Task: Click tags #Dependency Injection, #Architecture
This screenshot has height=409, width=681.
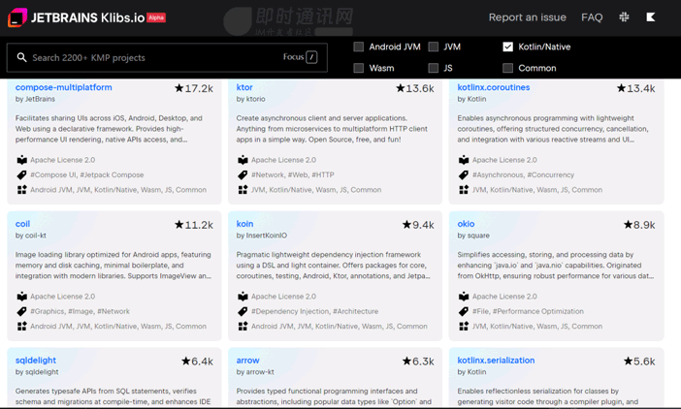Action: (315, 311)
